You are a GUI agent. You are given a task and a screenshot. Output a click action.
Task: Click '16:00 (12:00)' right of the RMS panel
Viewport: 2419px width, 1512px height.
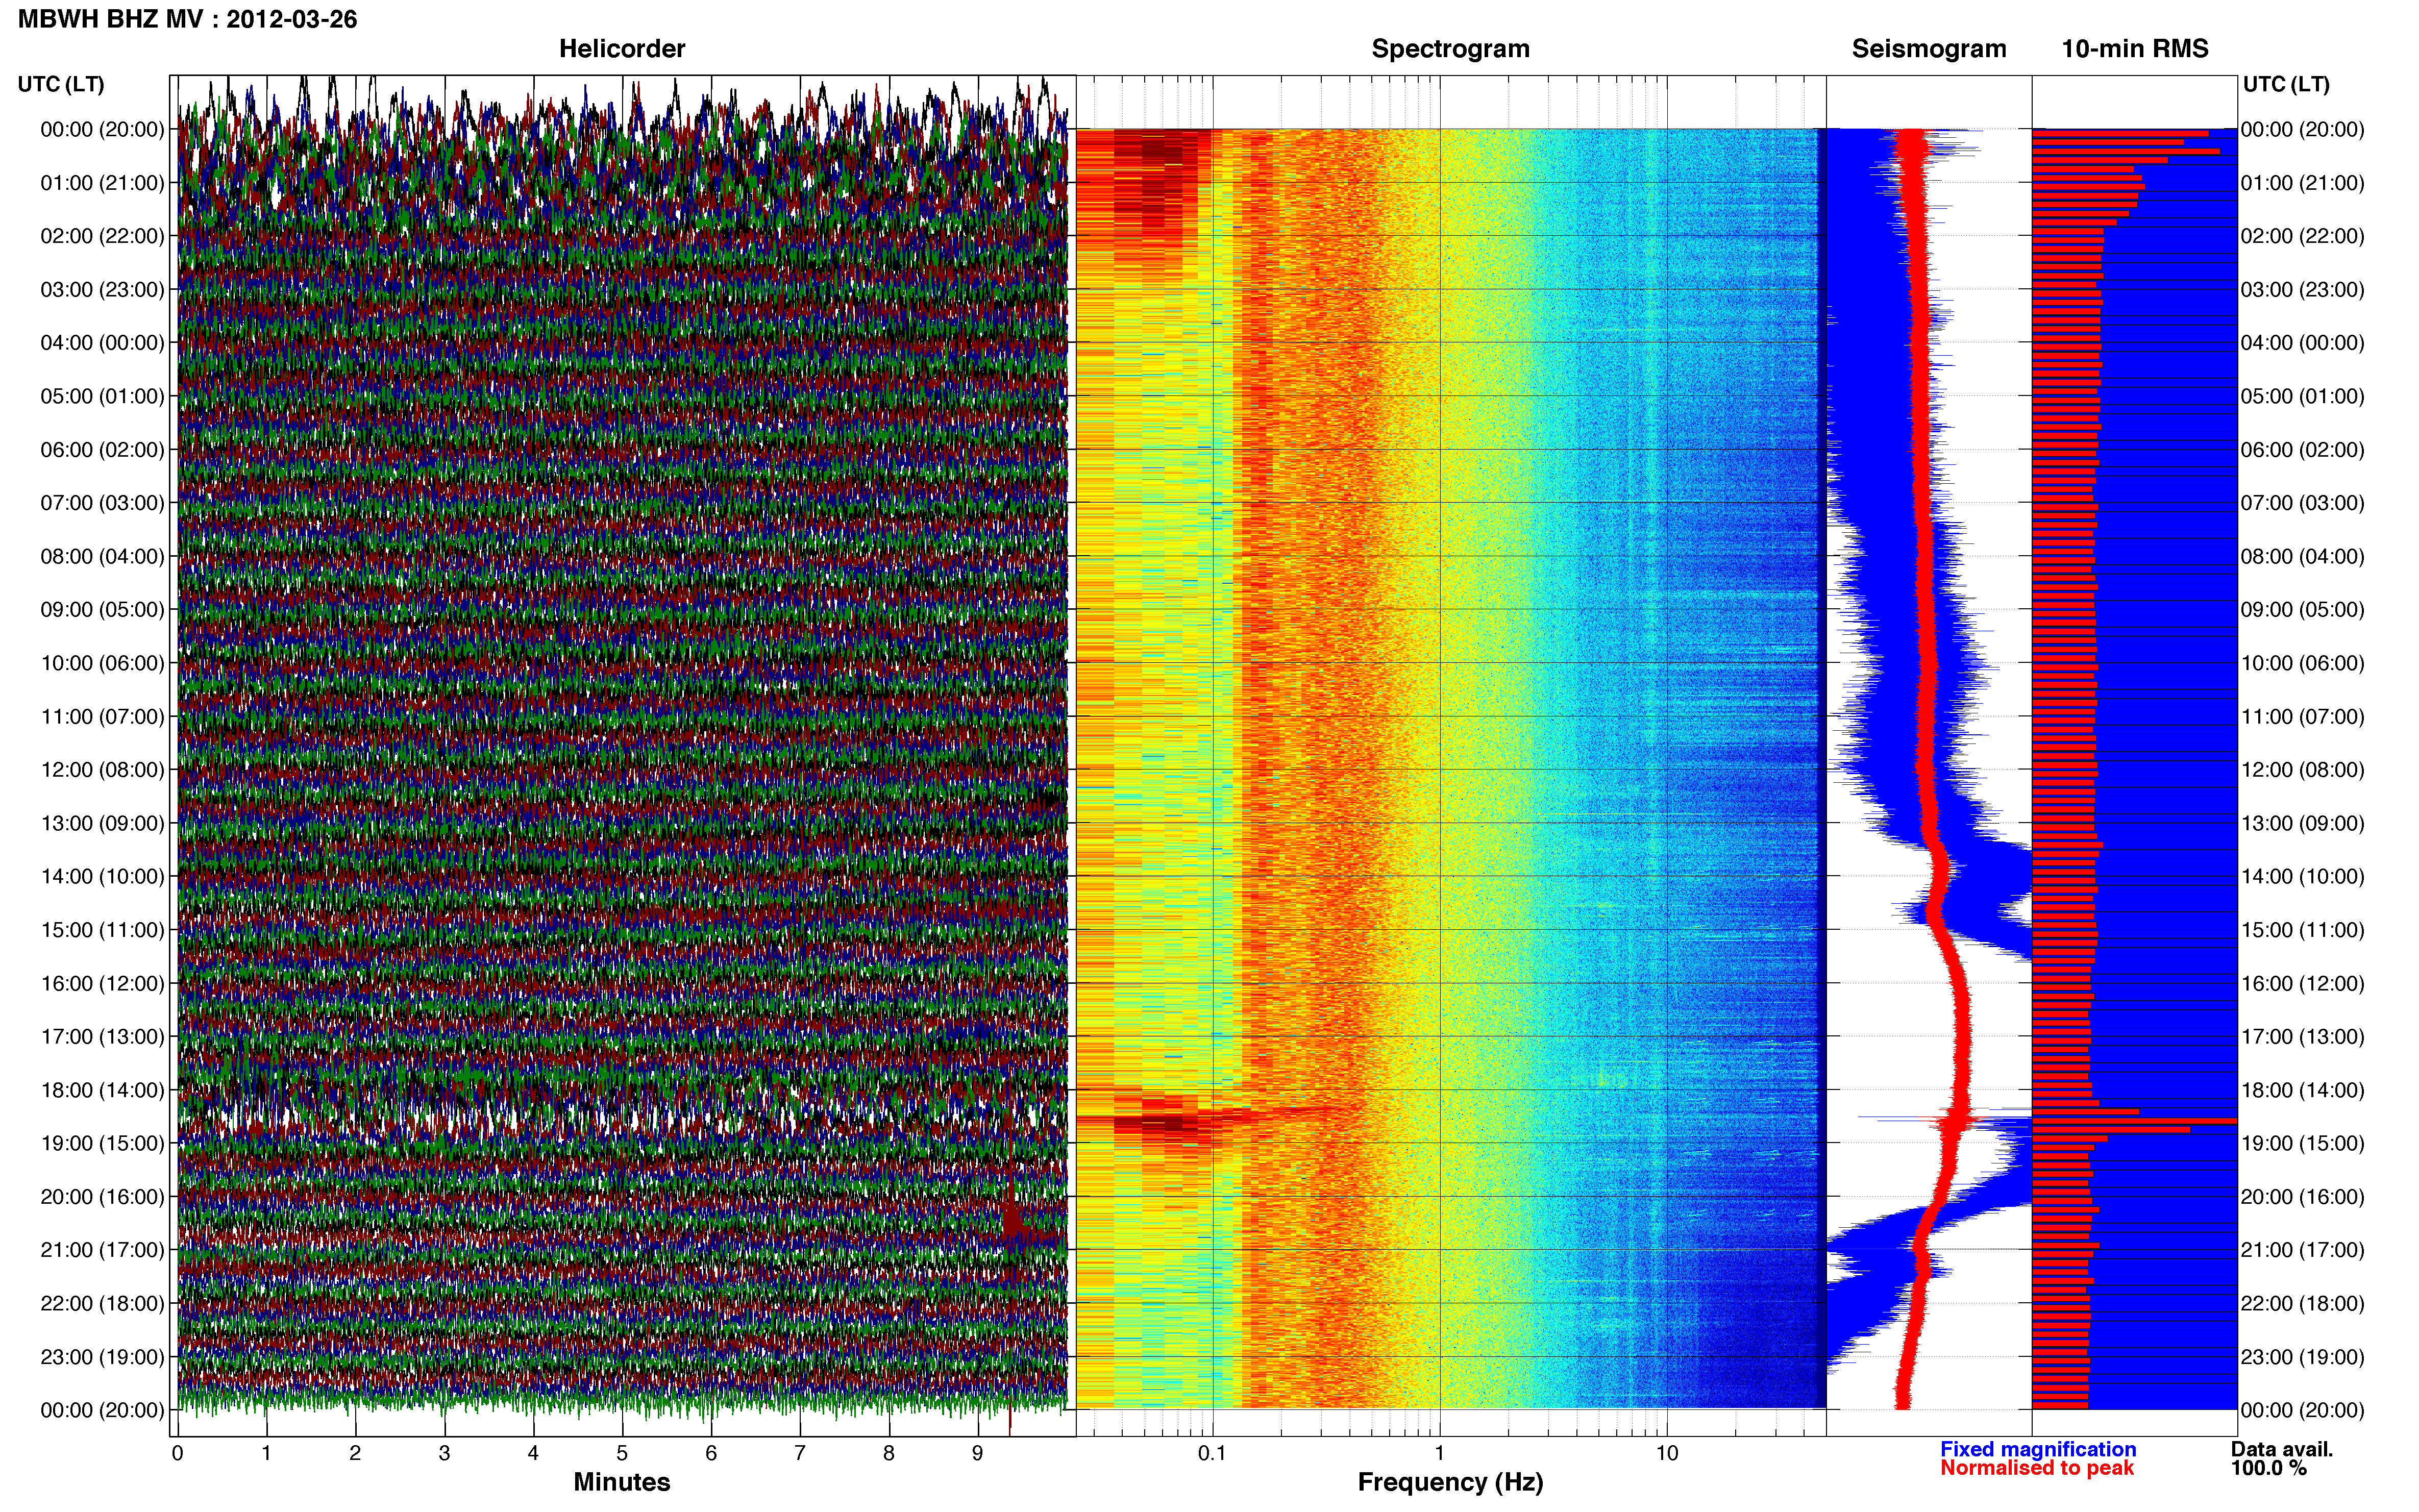[2303, 983]
